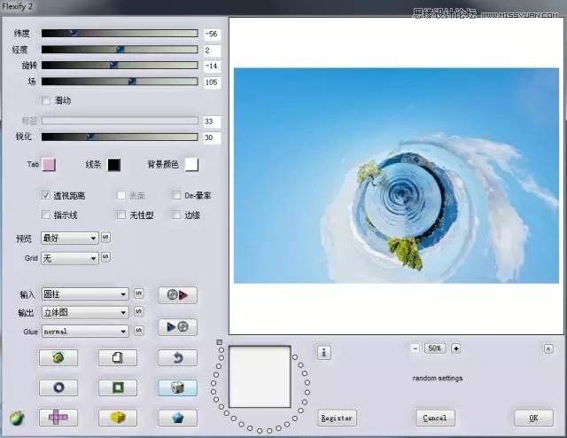Click the S button next to 输入
This screenshot has width=567, height=438.
point(139,293)
